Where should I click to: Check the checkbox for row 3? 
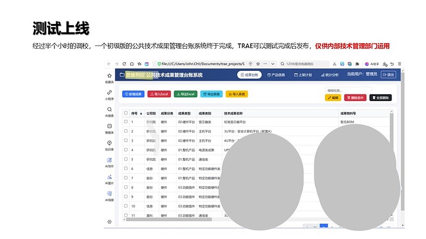point(126,140)
